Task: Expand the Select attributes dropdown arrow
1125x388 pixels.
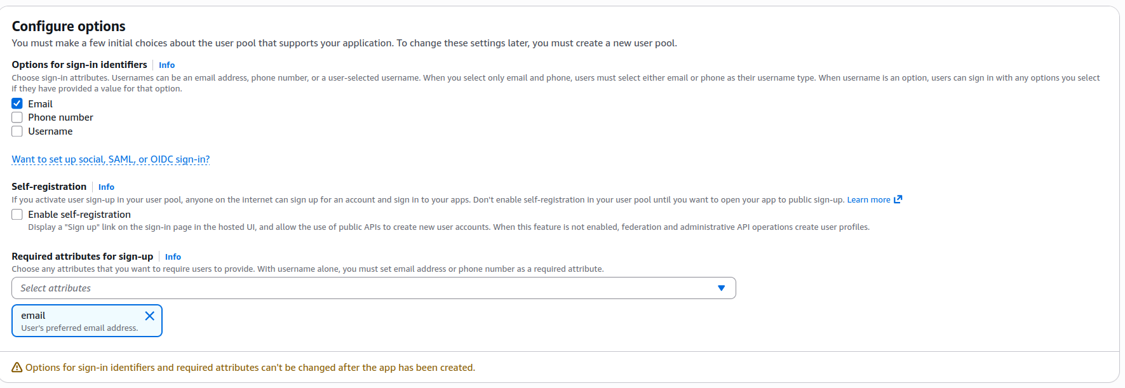Action: coord(721,288)
